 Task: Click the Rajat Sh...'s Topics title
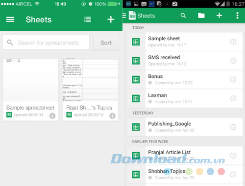(x=89, y=108)
